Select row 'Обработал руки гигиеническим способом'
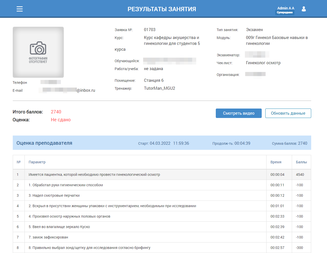Image resolution: width=327 pixels, height=253 pixels. pos(162,185)
